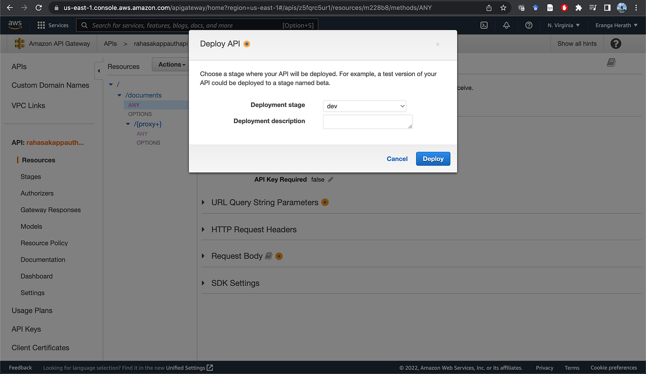
Task: Open Documentation in the sidebar
Action: pos(43,260)
